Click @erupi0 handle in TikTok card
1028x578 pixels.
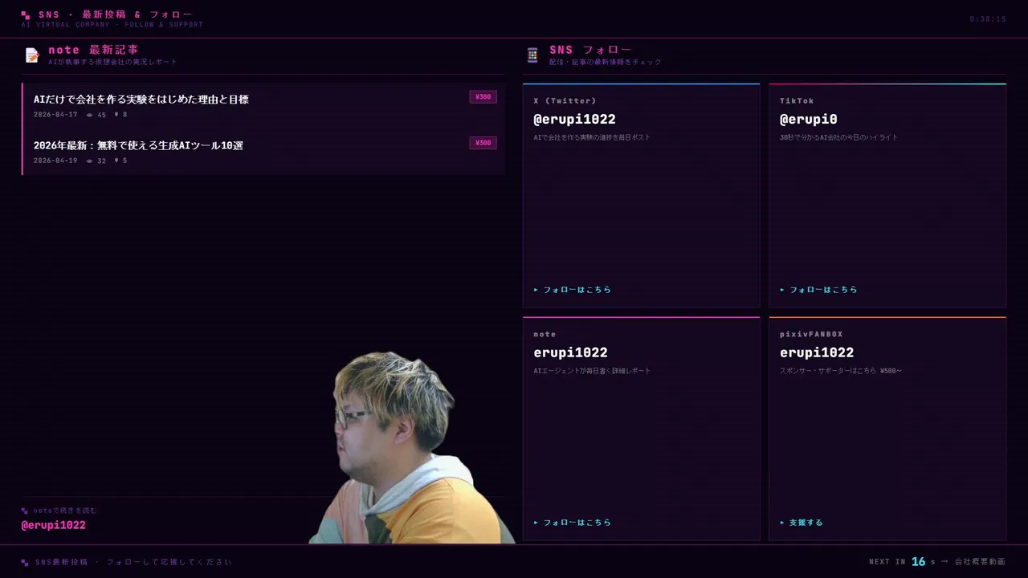(x=809, y=119)
